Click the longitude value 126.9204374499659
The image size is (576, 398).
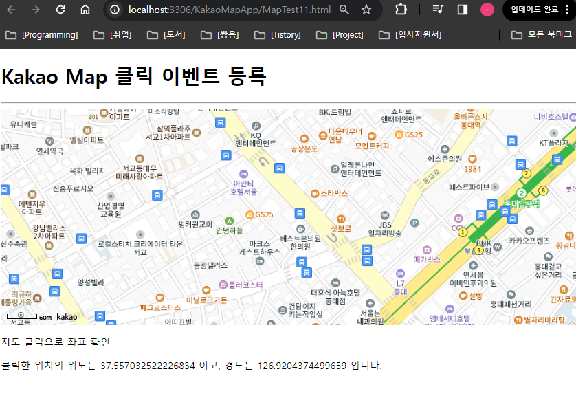pyautogui.click(x=302, y=366)
